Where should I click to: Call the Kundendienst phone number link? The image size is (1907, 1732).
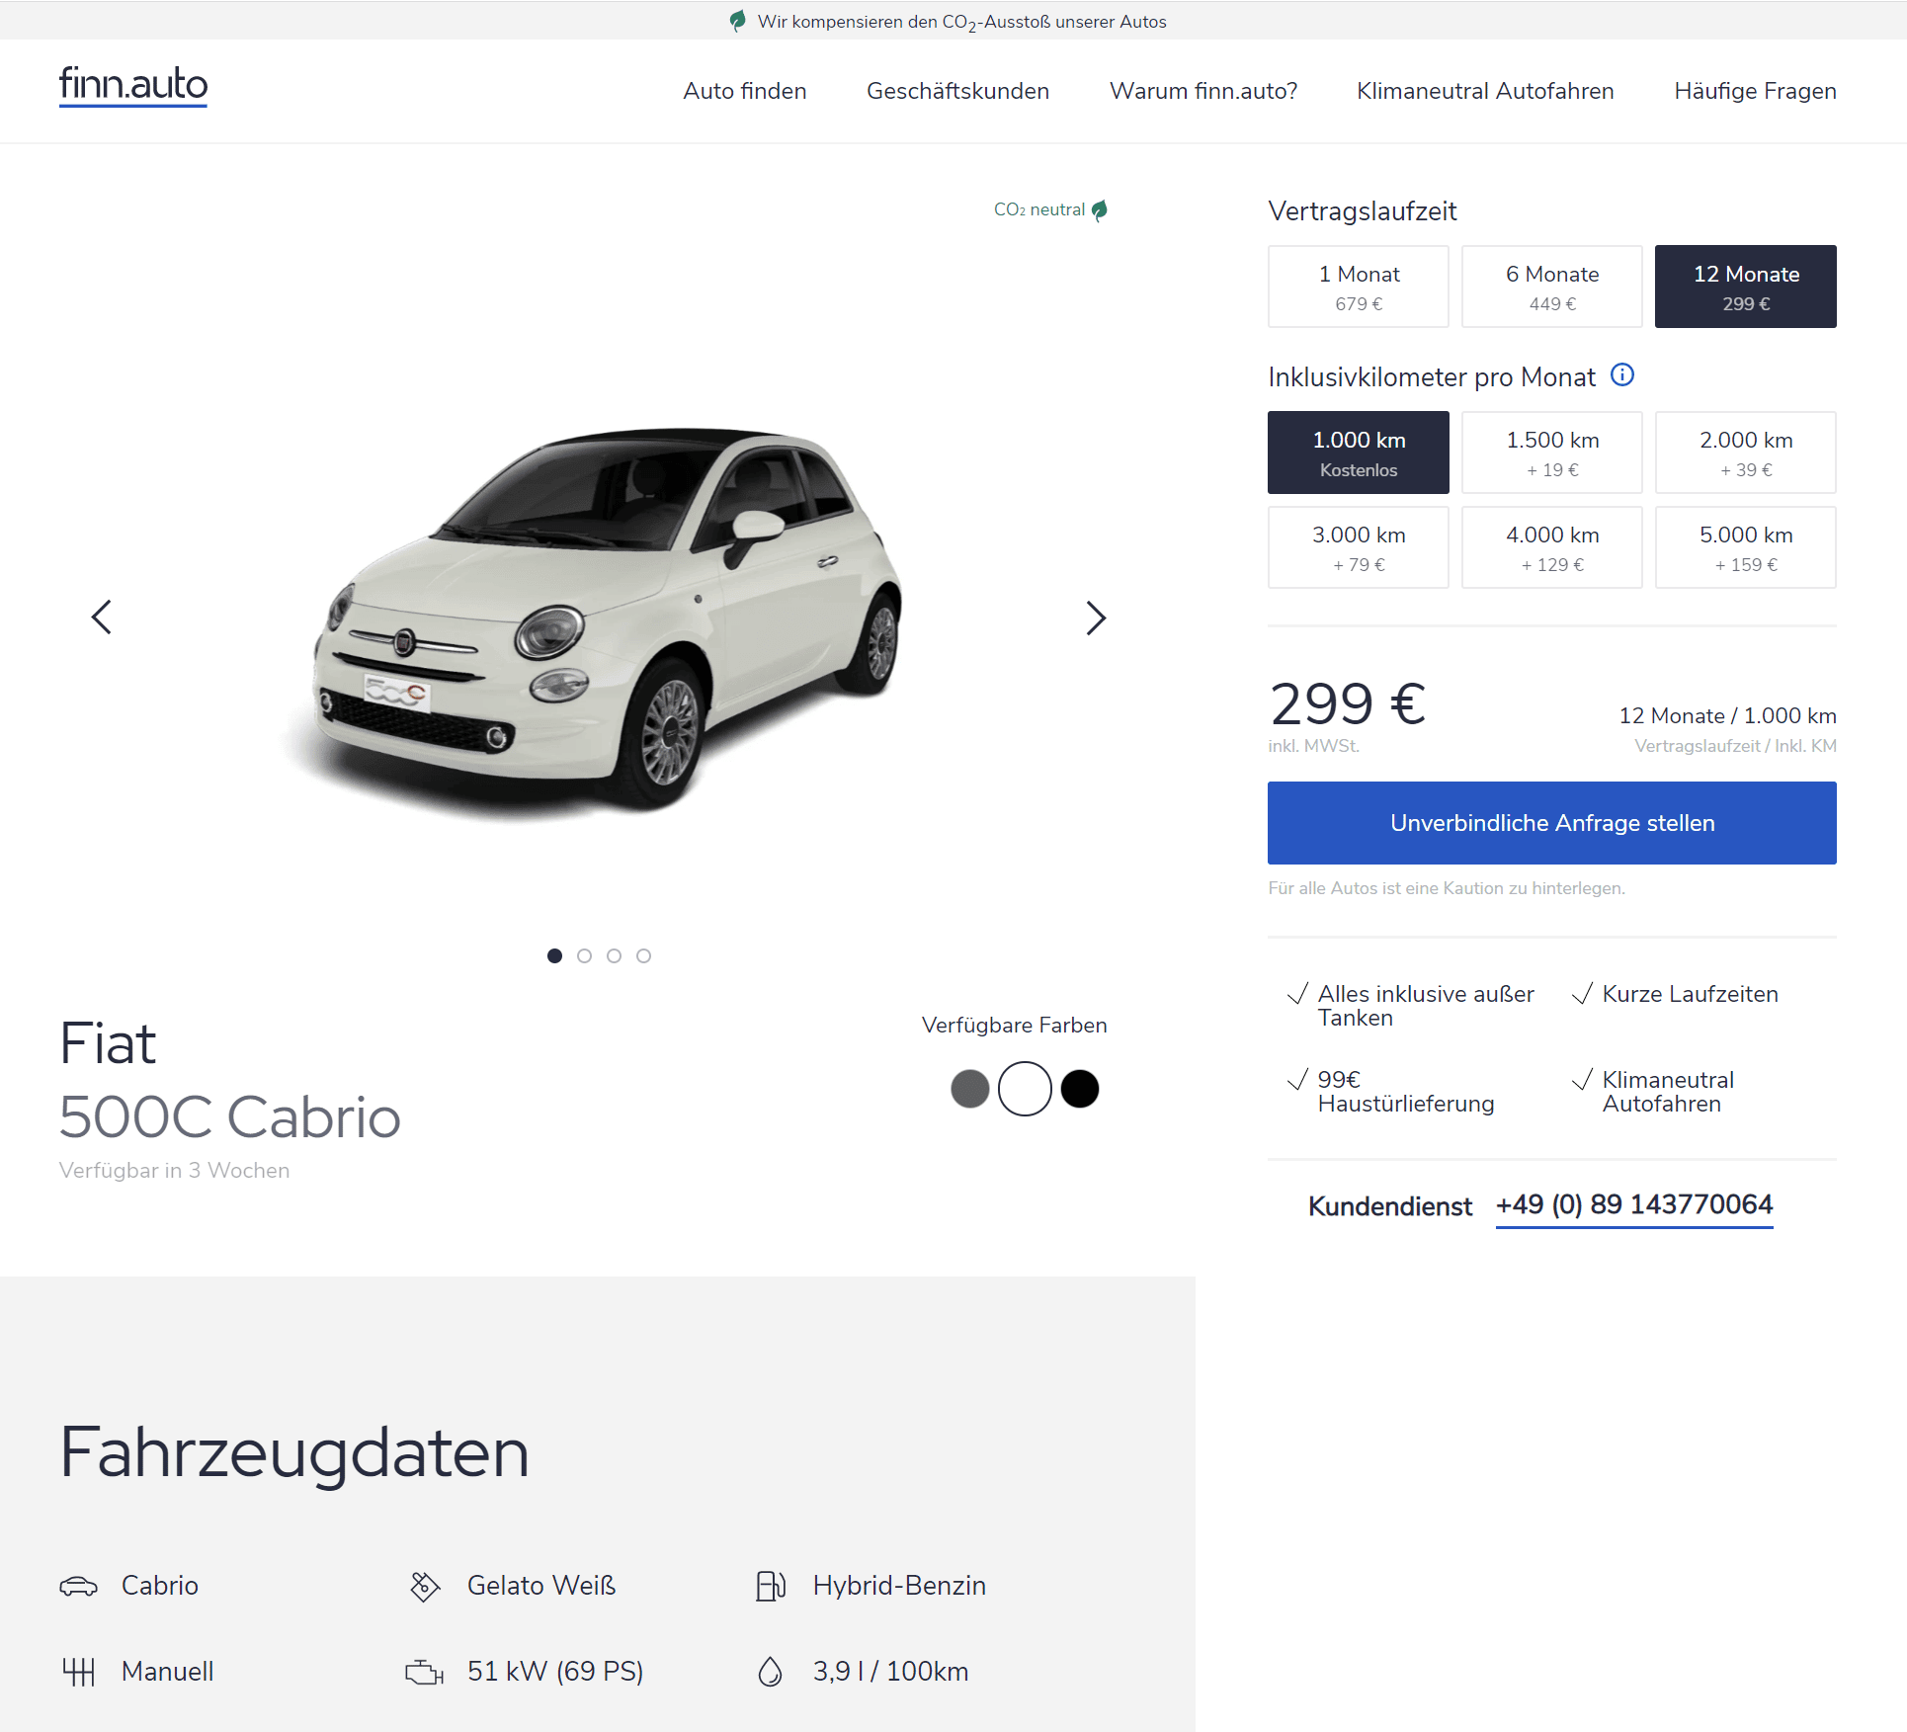(x=1634, y=1204)
